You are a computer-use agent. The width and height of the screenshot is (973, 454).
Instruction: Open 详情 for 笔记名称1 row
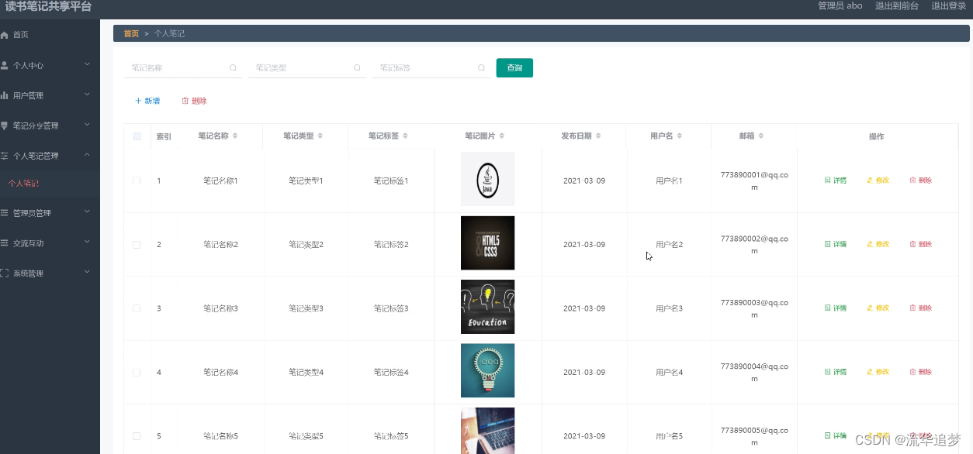(836, 181)
